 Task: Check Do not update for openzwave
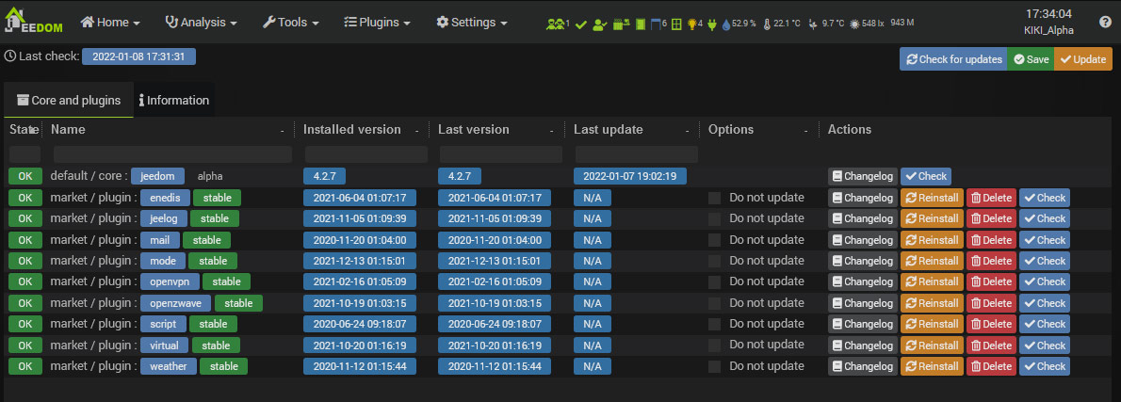click(x=714, y=303)
